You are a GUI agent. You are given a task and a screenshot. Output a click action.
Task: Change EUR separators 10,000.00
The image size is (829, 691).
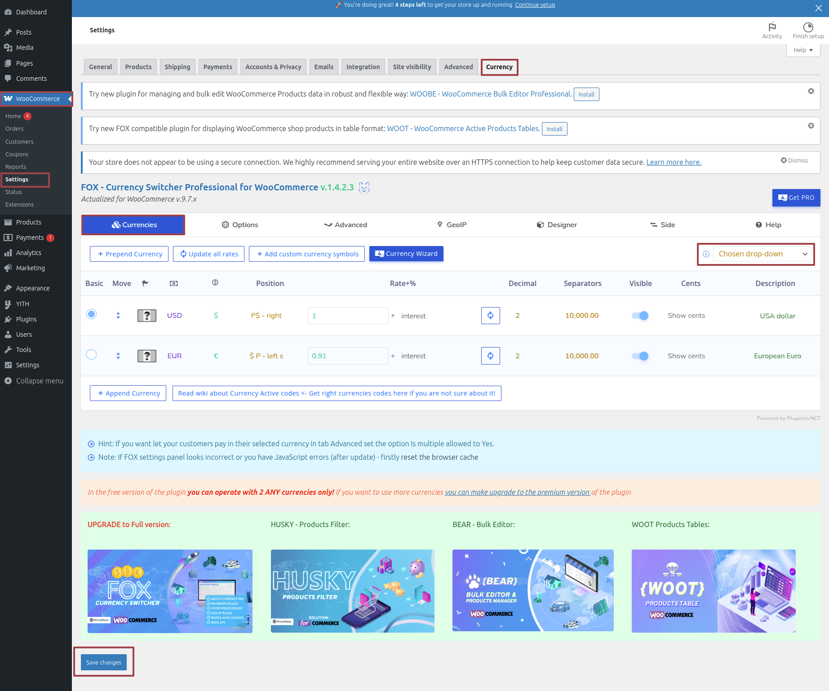coord(582,356)
